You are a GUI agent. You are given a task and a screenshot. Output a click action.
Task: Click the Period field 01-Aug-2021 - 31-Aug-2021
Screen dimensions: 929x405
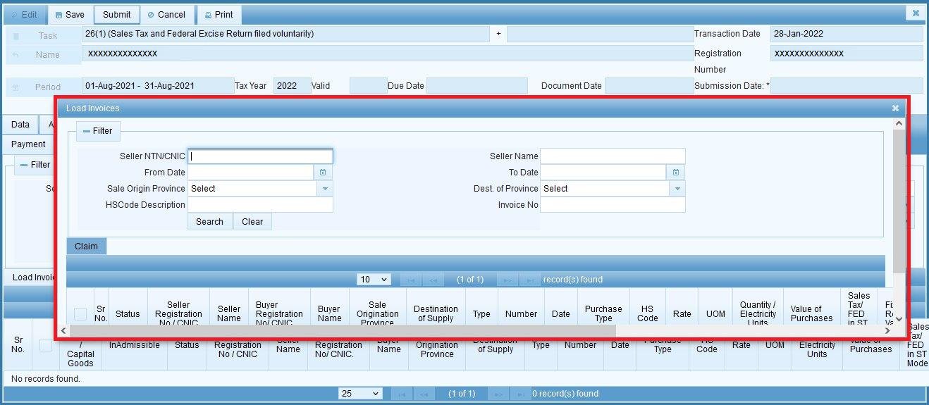click(x=157, y=86)
